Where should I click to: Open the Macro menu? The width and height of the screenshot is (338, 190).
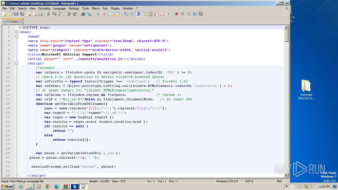(96, 8)
